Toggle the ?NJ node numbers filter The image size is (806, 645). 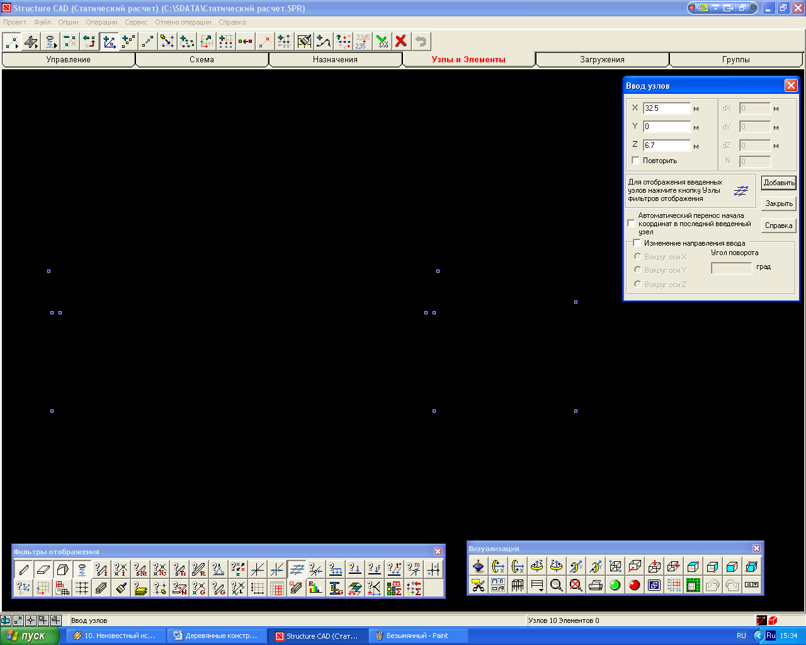[159, 569]
